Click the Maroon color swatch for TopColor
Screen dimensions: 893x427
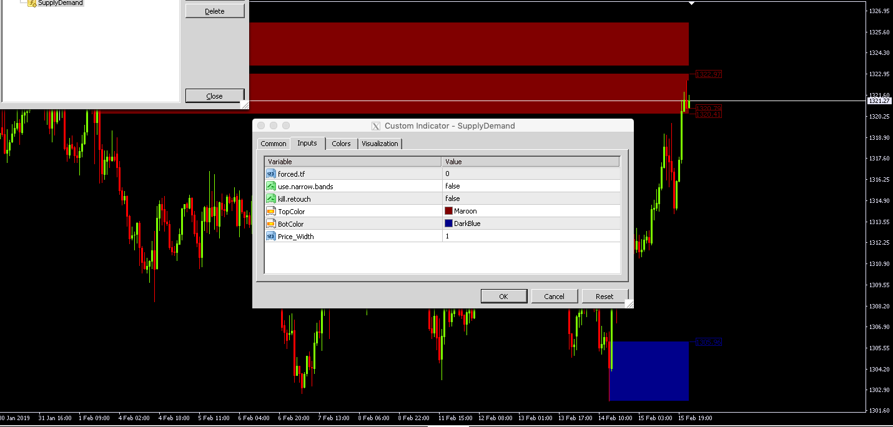448,211
